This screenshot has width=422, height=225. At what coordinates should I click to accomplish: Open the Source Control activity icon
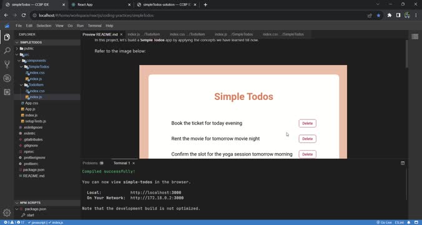pos(7,64)
